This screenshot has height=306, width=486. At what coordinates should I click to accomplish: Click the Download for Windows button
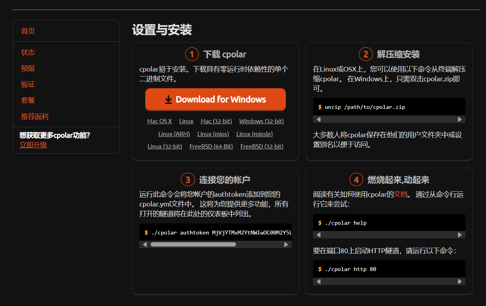[215, 100]
